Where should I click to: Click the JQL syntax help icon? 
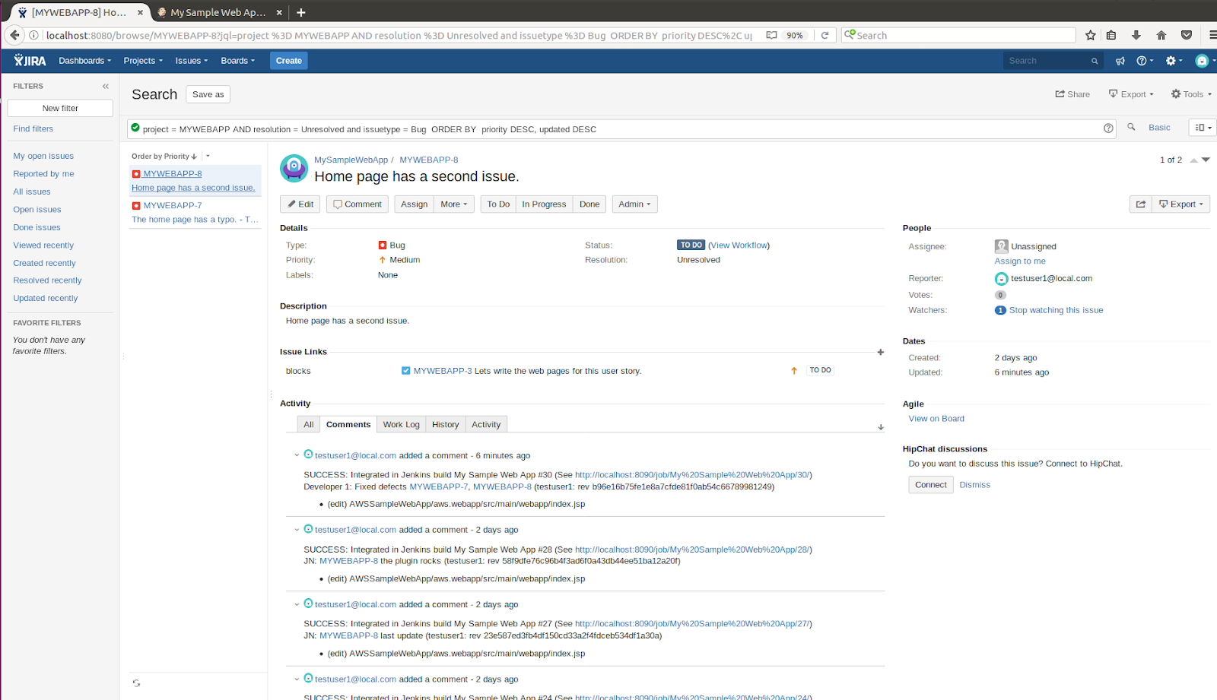tap(1108, 128)
